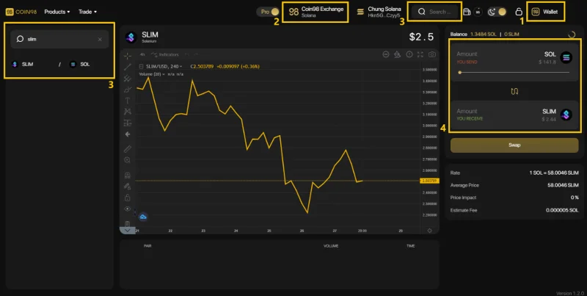Click the top bar Search field
The image size is (587, 296).
tap(434, 12)
